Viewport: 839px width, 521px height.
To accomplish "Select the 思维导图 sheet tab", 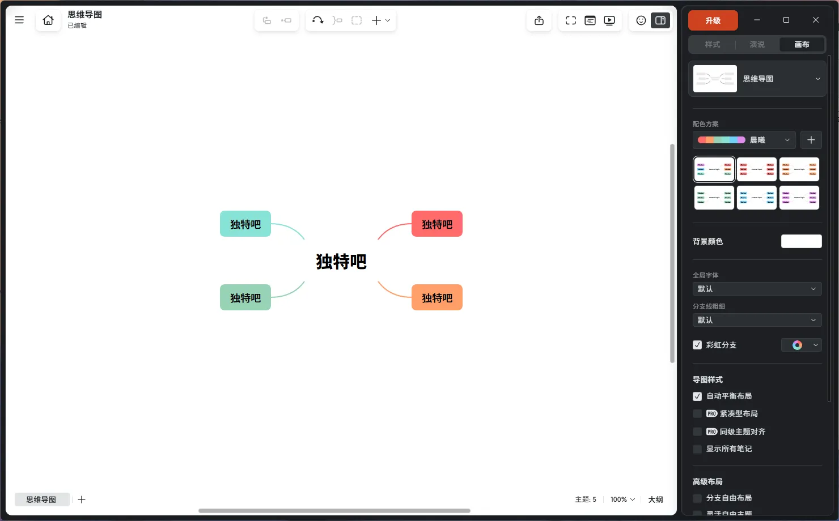I will pyautogui.click(x=42, y=499).
